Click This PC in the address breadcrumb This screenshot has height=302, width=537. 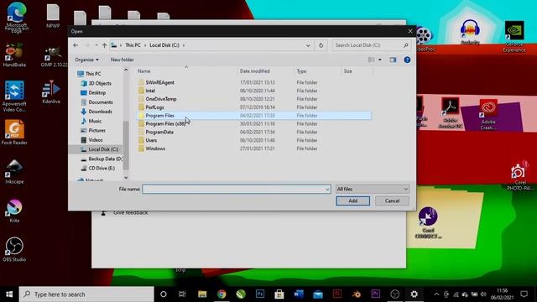(133, 45)
